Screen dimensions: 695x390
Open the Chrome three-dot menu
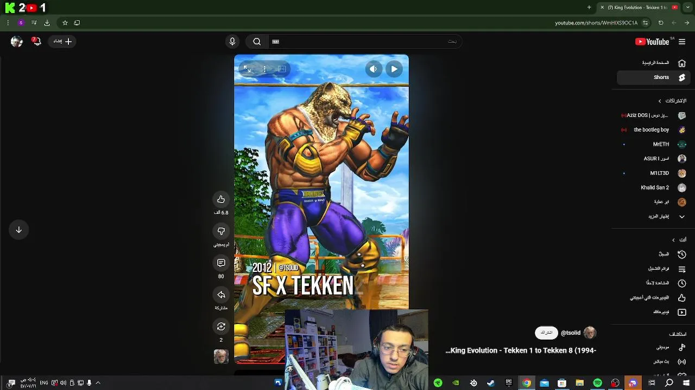click(8, 23)
